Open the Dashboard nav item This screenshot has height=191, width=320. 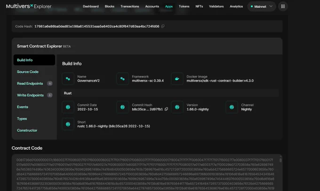coord(91,7)
